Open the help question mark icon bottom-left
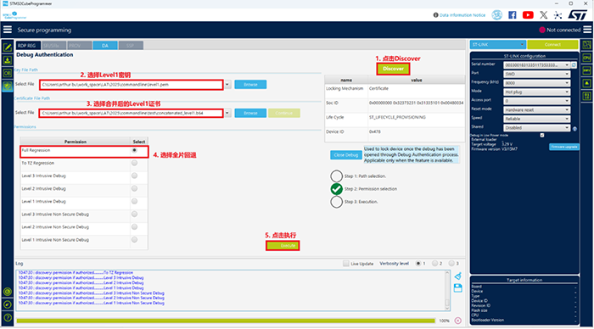 click(x=7, y=318)
